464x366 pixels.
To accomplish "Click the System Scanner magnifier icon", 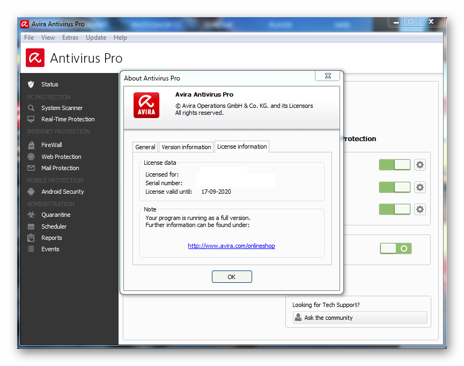I will tap(31, 108).
